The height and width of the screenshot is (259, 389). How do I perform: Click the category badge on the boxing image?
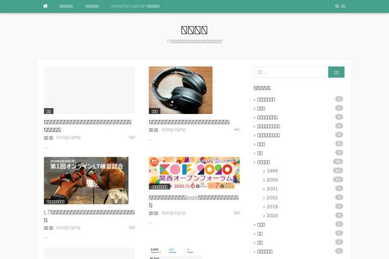point(56,201)
